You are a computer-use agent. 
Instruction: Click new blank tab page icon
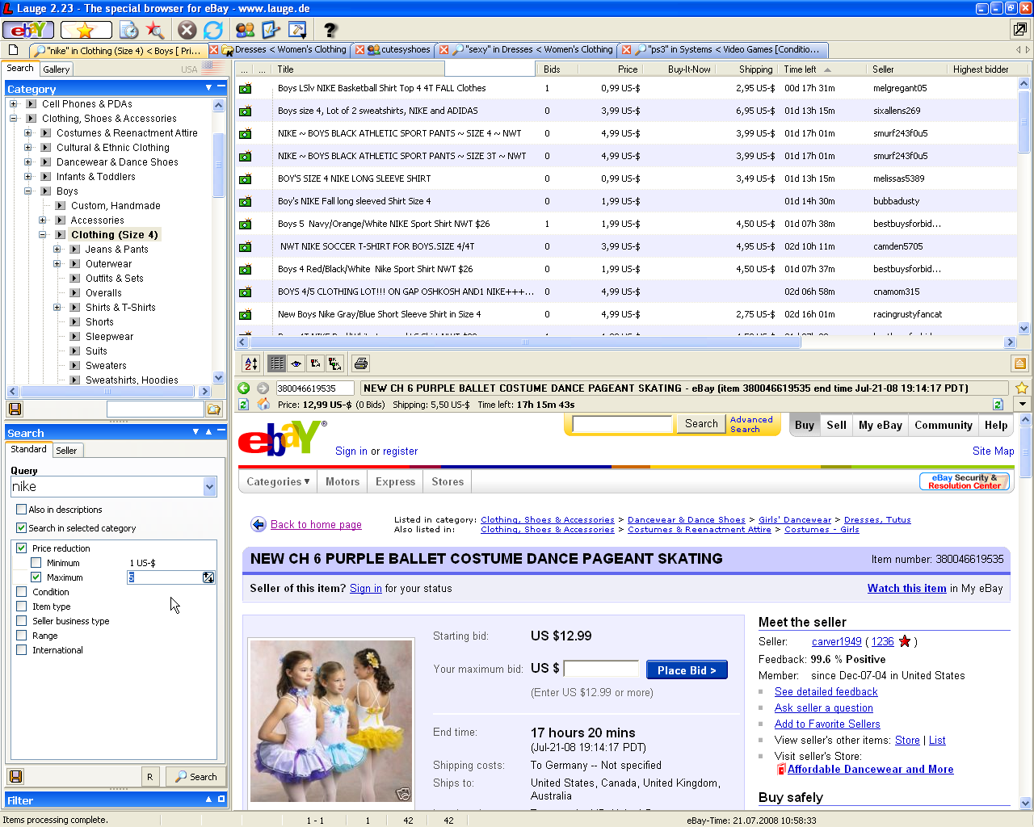(13, 50)
